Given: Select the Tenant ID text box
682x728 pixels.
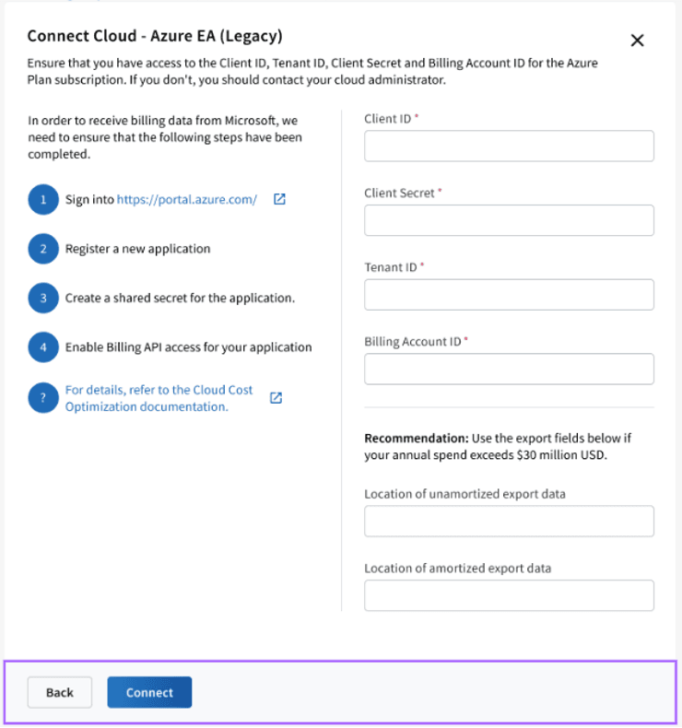Looking at the screenshot, I should 509,295.
